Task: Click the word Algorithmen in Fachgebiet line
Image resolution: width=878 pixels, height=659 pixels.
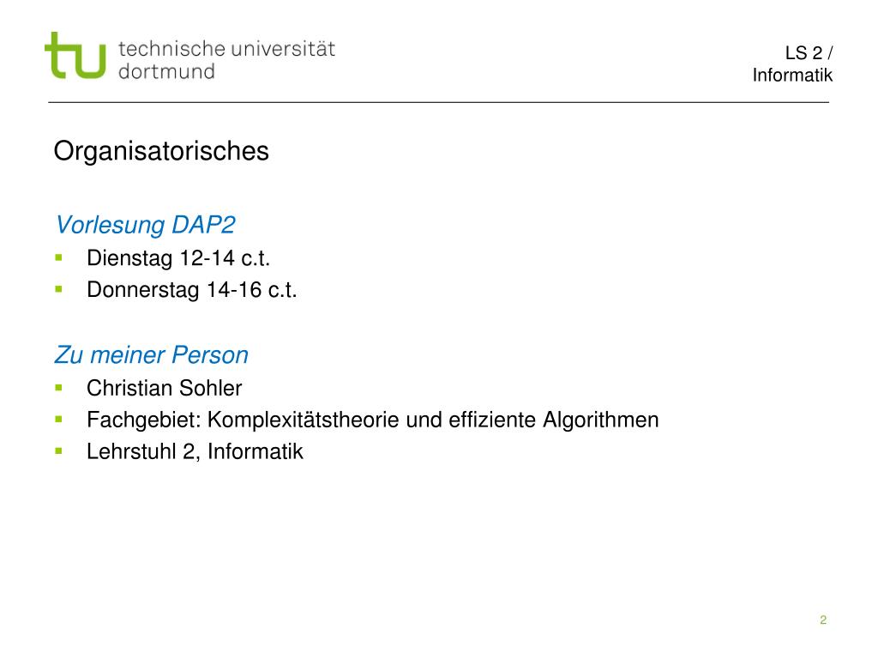Action: 601,420
